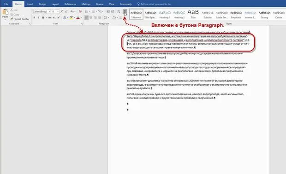Apply the Title style

coord(193,14)
